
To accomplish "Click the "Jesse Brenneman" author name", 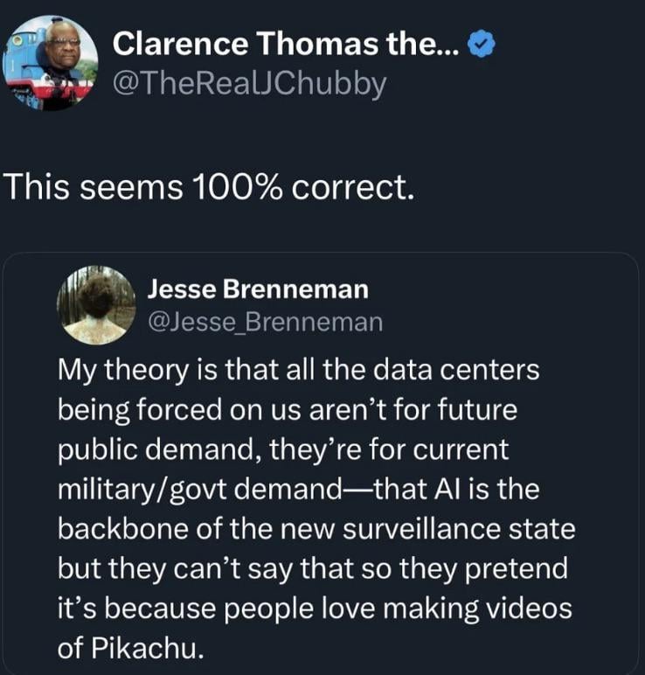I will [x=258, y=288].
